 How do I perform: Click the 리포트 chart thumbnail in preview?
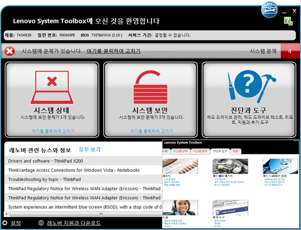click(x=180, y=166)
